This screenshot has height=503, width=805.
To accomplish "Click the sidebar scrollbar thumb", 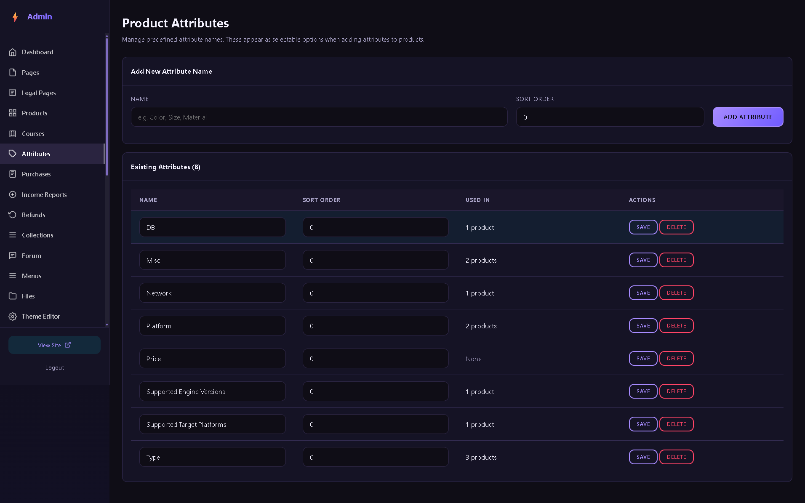I will 107,107.
